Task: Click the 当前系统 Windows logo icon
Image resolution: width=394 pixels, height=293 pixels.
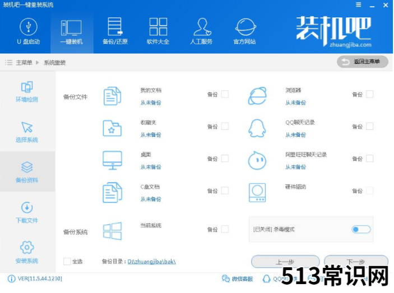Action: (x=112, y=231)
